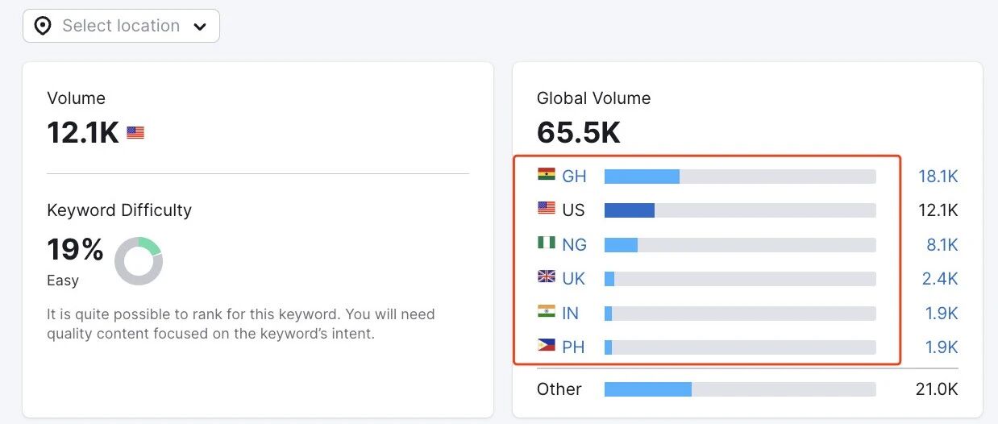Click the United States flag in list

point(547,209)
